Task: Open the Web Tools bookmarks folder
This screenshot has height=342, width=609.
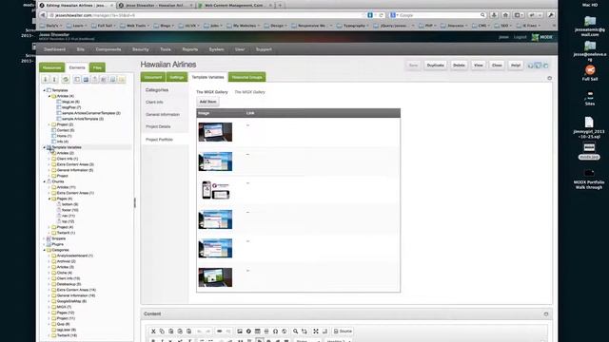Action: (135, 26)
